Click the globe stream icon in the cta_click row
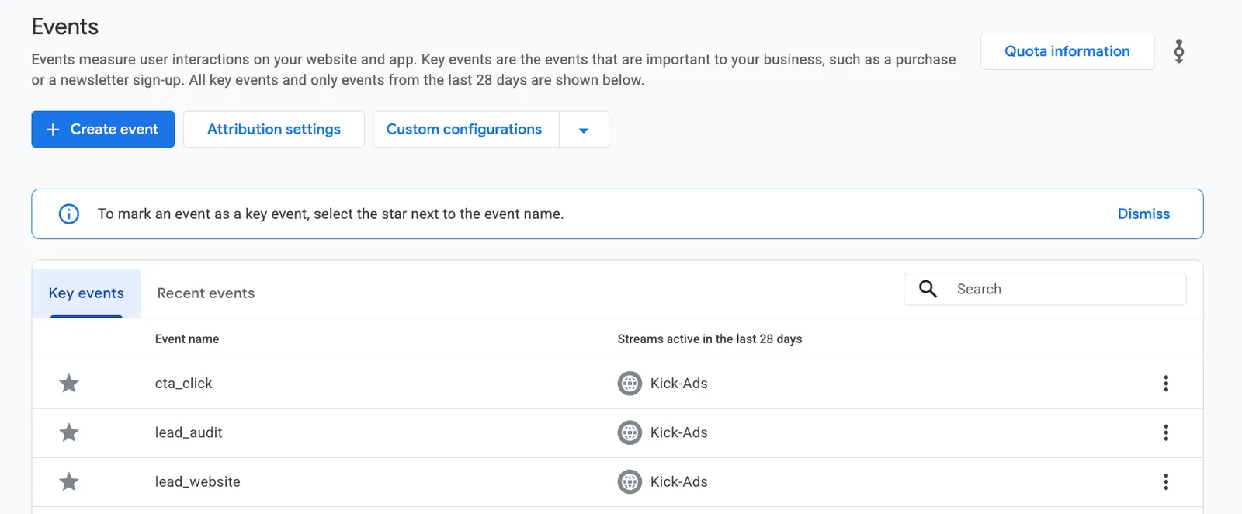Screen dimensions: 1242x514 click(x=630, y=383)
